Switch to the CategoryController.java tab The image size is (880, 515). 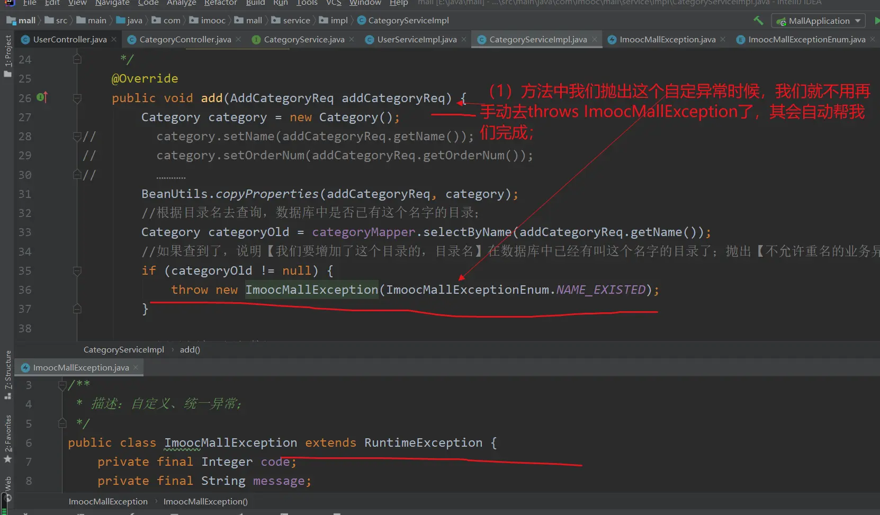click(x=185, y=39)
